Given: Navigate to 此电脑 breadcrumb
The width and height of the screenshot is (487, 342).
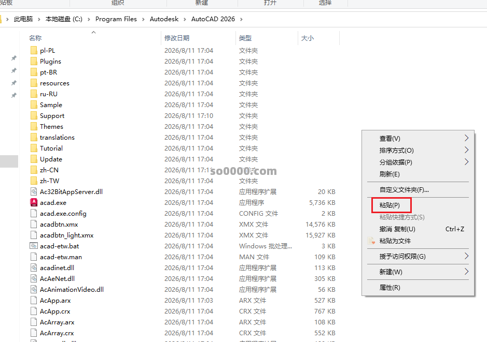Looking at the screenshot, I should click(x=23, y=19).
